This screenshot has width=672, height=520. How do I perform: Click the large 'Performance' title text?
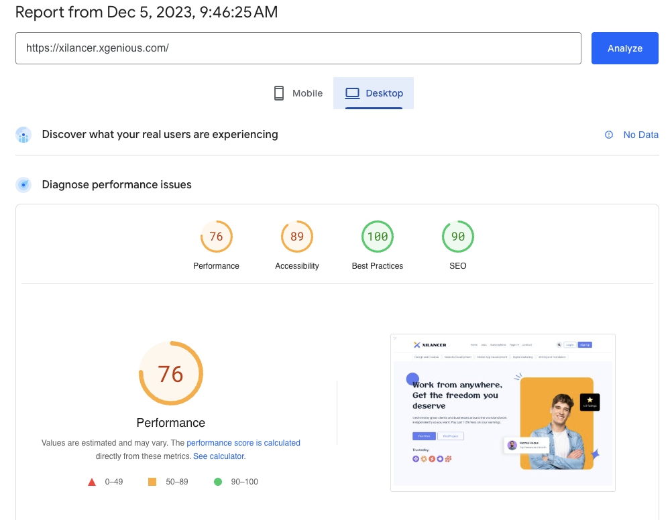(170, 423)
